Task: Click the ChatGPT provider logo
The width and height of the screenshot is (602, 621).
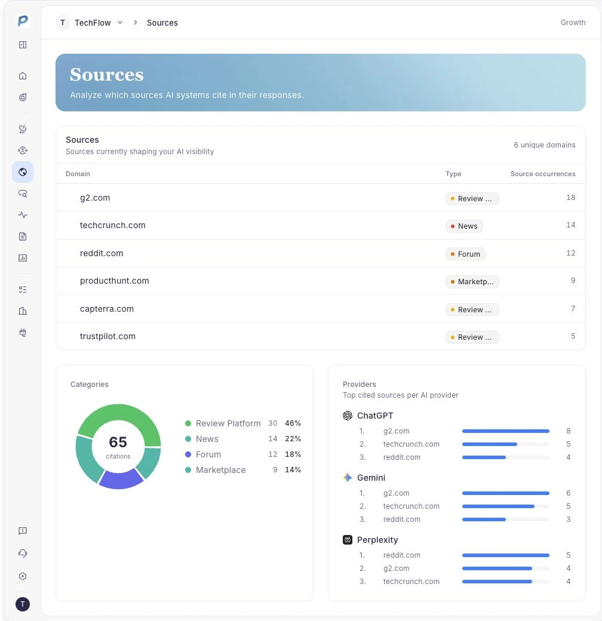Action: 348,416
